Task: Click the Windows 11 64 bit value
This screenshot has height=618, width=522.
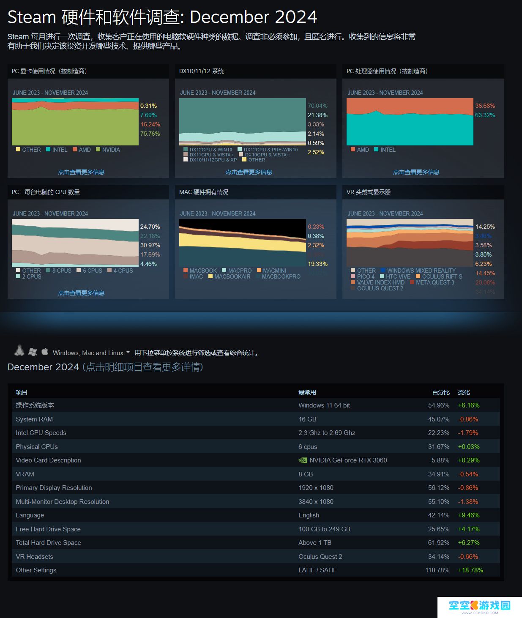Action: coord(324,405)
